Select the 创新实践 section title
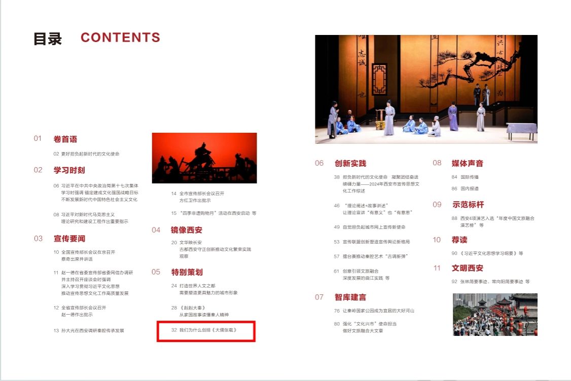The width and height of the screenshot is (571, 381). (x=350, y=164)
